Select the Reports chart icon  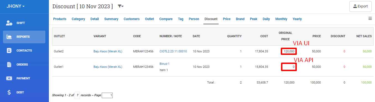[9, 37]
